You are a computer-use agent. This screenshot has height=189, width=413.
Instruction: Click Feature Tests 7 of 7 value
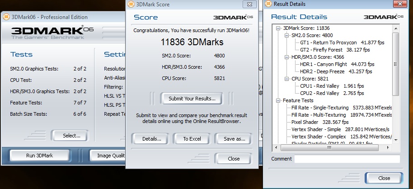(x=80, y=103)
